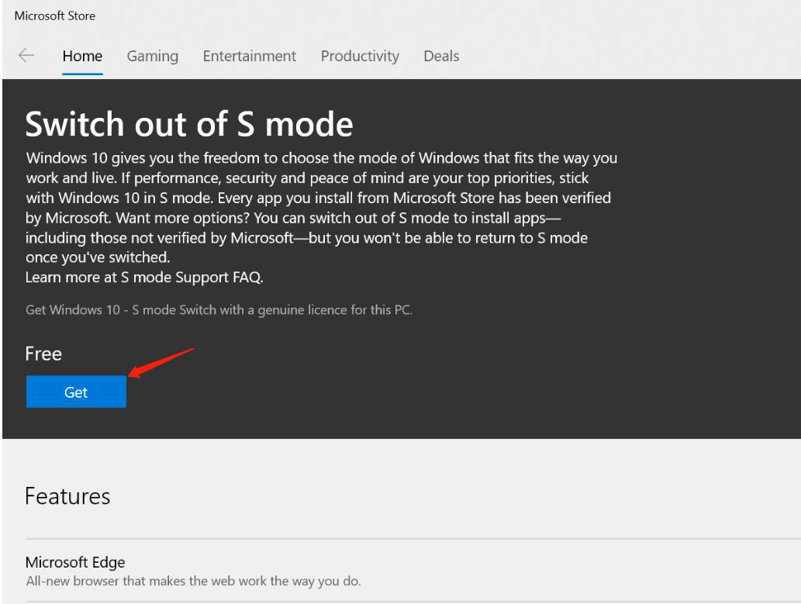Open the Home tab
Screen dimensions: 801x604
pyautogui.click(x=82, y=56)
